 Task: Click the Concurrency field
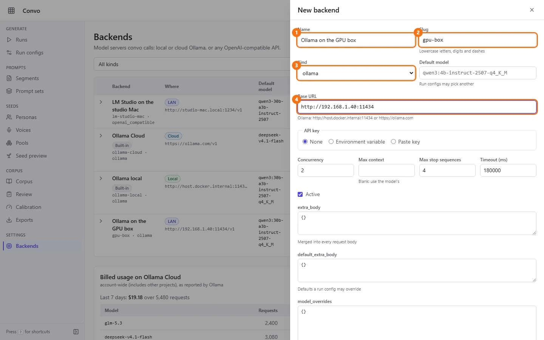[x=326, y=170]
